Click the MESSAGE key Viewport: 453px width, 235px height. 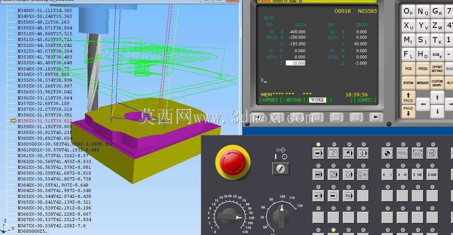tap(423, 83)
